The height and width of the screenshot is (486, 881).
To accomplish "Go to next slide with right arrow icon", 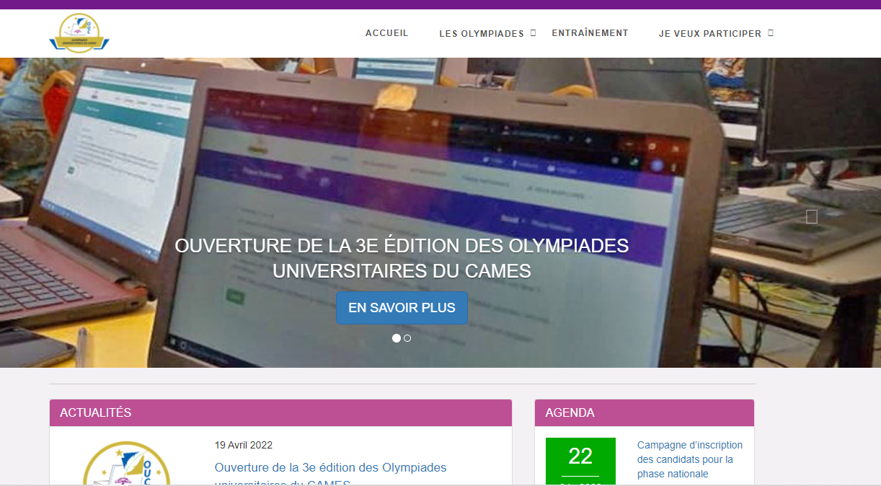I will click(x=811, y=216).
